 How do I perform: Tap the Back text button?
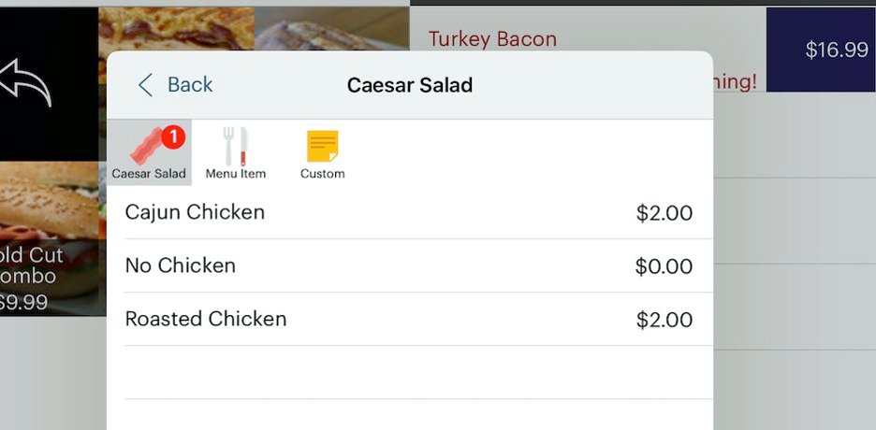point(190,85)
